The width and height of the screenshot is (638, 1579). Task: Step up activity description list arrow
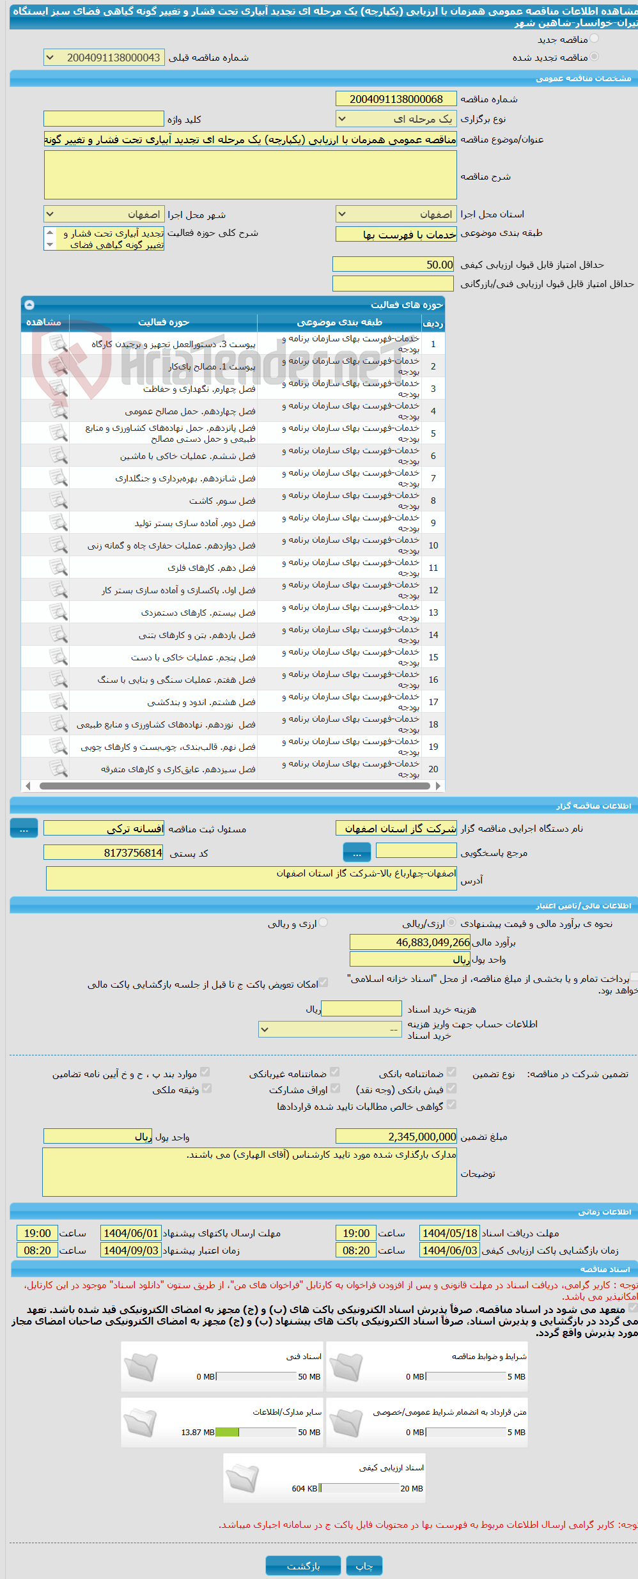pos(50,233)
